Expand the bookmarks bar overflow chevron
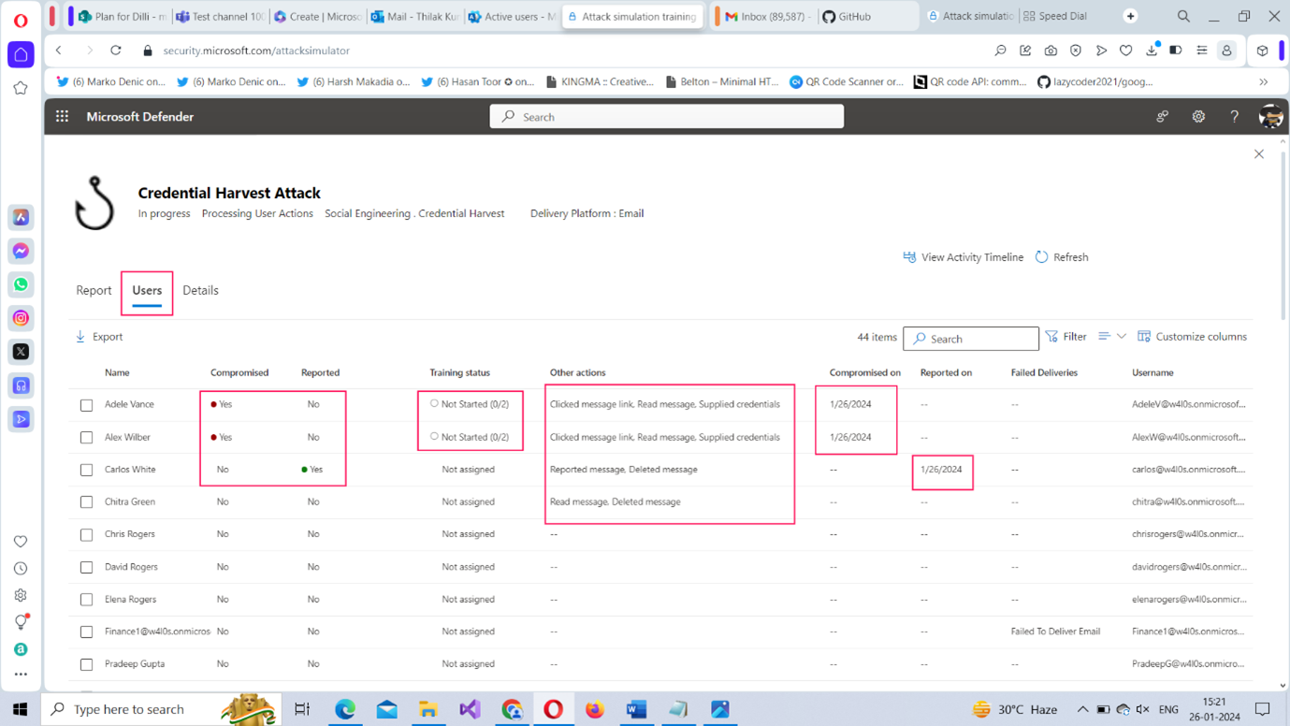Viewport: 1290px width, 726px height. (1263, 82)
